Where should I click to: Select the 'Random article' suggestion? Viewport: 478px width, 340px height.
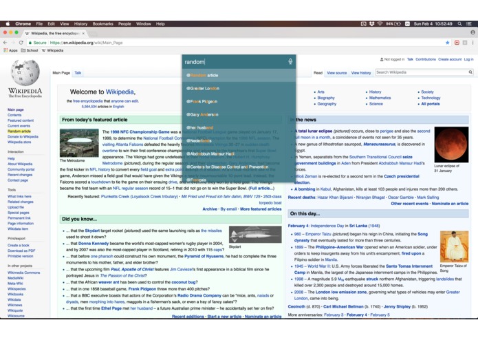[x=239, y=75]
